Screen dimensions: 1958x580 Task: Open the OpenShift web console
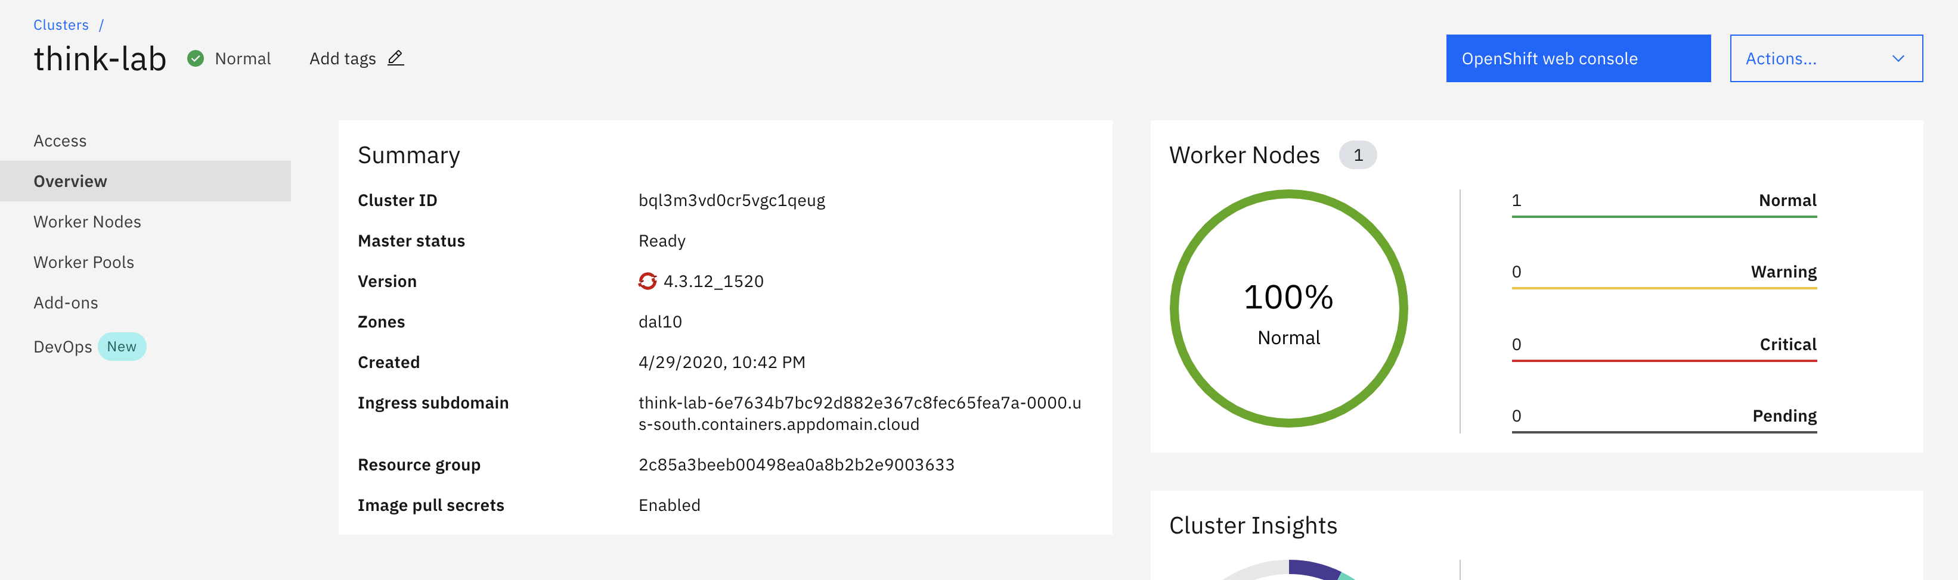pos(1578,58)
